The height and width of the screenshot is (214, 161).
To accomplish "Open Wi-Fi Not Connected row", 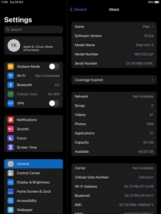I will (x=33, y=76).
